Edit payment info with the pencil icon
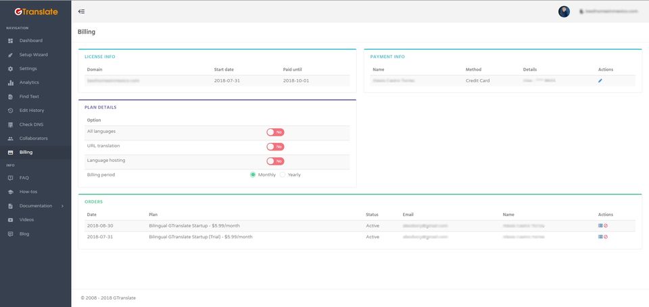This screenshot has height=307, width=649. pyautogui.click(x=600, y=81)
